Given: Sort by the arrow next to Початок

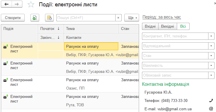Looking at the screenshot, I should (x=58, y=29).
